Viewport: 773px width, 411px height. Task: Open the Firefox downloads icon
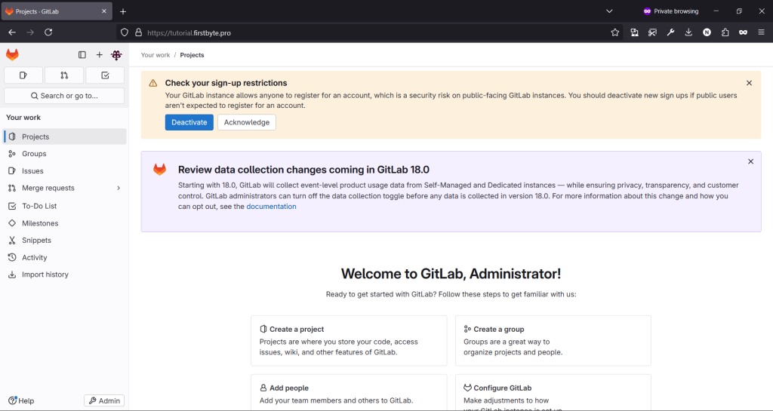[x=688, y=32]
